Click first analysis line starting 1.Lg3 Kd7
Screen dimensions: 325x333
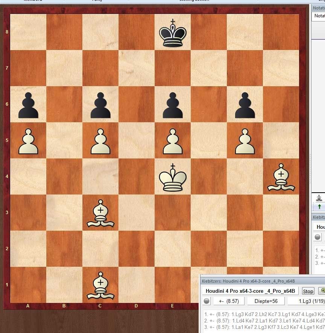(263, 314)
